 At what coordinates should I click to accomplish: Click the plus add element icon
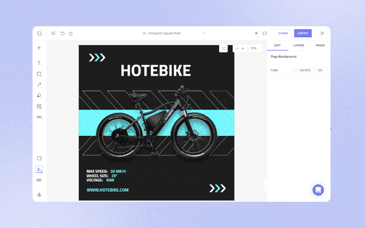(x=39, y=48)
